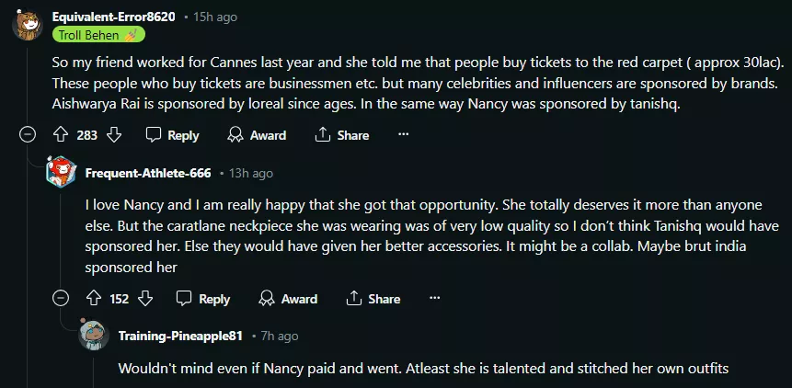The image size is (792, 388).
Task: Share Frequent-Athlete-666's comment
Action: pyautogui.click(x=373, y=299)
